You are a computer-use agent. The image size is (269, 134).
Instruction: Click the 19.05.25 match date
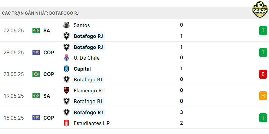coord(14,96)
